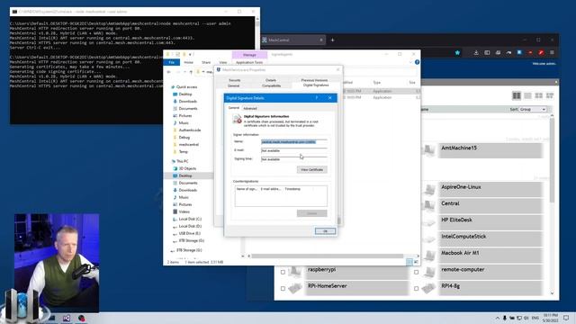This screenshot has height=324, width=576.
Task: Select Downloads under Quick access
Action: point(188,102)
